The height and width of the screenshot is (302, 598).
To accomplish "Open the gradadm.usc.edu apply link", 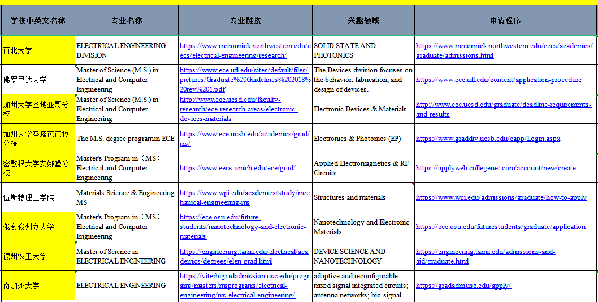I will (463, 286).
